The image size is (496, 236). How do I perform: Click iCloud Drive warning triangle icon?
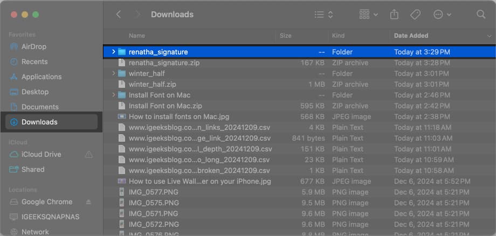89,155
